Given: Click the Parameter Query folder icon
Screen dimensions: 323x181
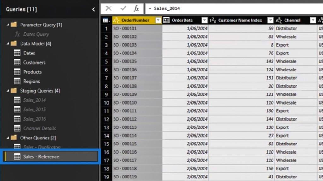Looking at the screenshot, I should point(14,25).
